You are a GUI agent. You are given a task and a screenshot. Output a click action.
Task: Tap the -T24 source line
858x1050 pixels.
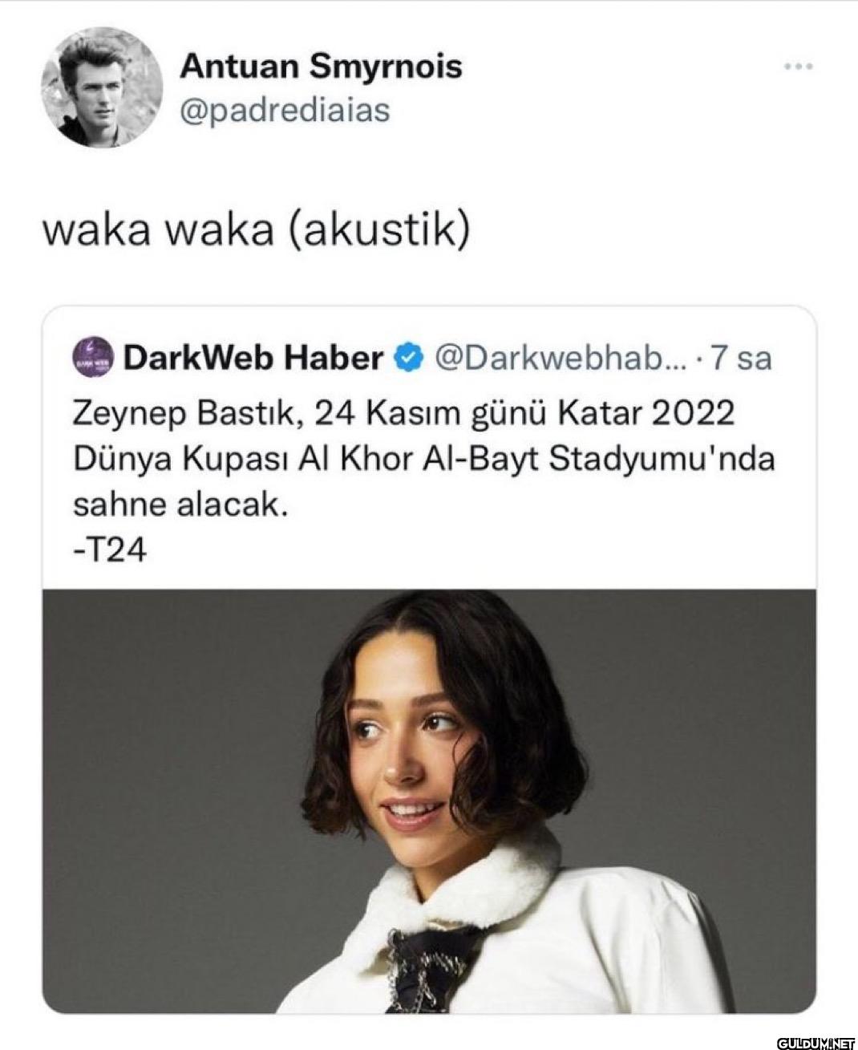[109, 551]
